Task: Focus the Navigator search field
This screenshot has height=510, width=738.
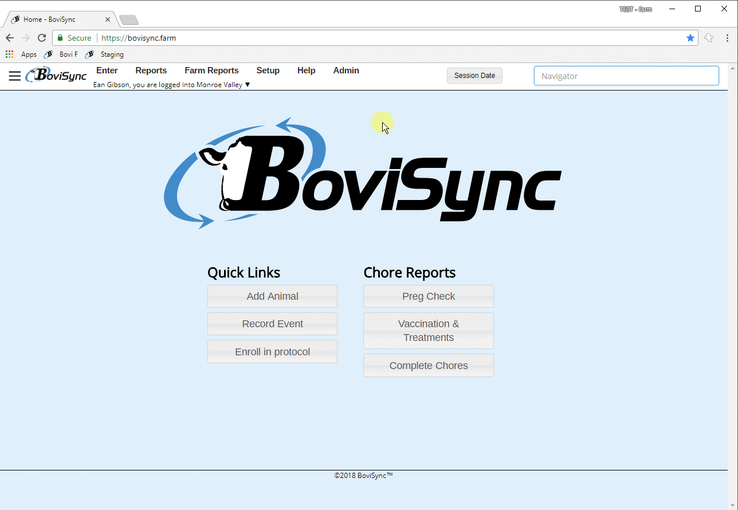Action: click(626, 76)
